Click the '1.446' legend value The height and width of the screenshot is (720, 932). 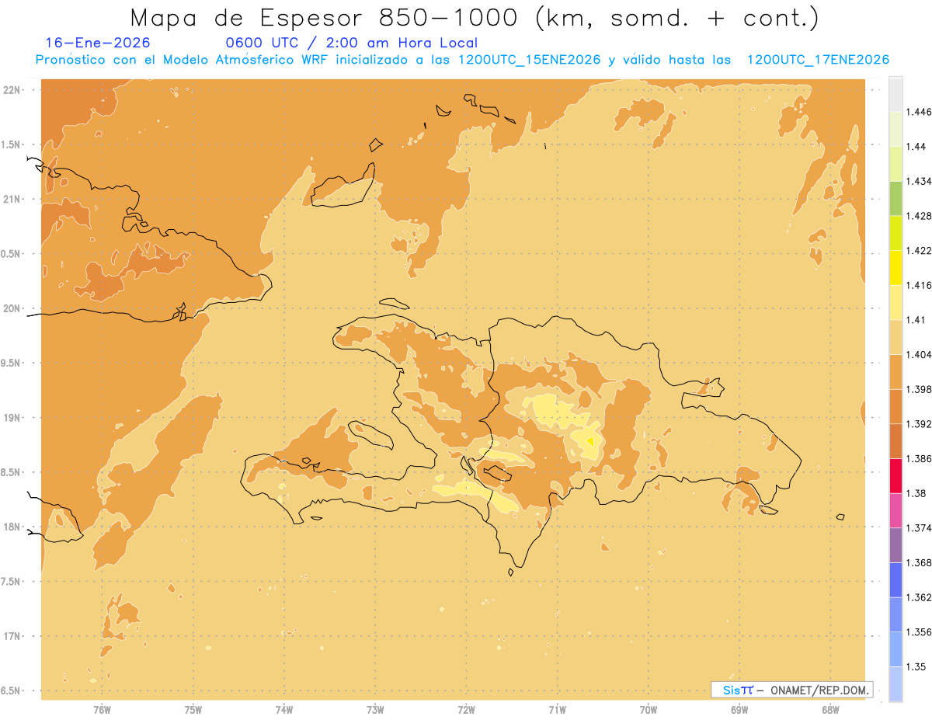919,112
